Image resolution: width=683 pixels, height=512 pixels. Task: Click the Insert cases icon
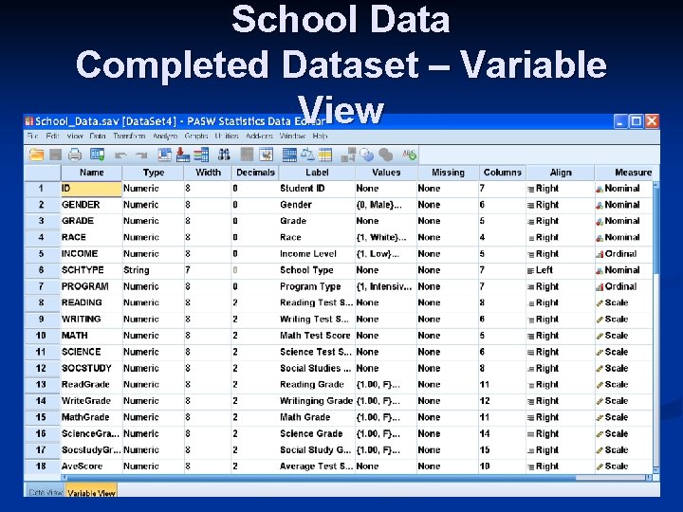[x=247, y=155]
